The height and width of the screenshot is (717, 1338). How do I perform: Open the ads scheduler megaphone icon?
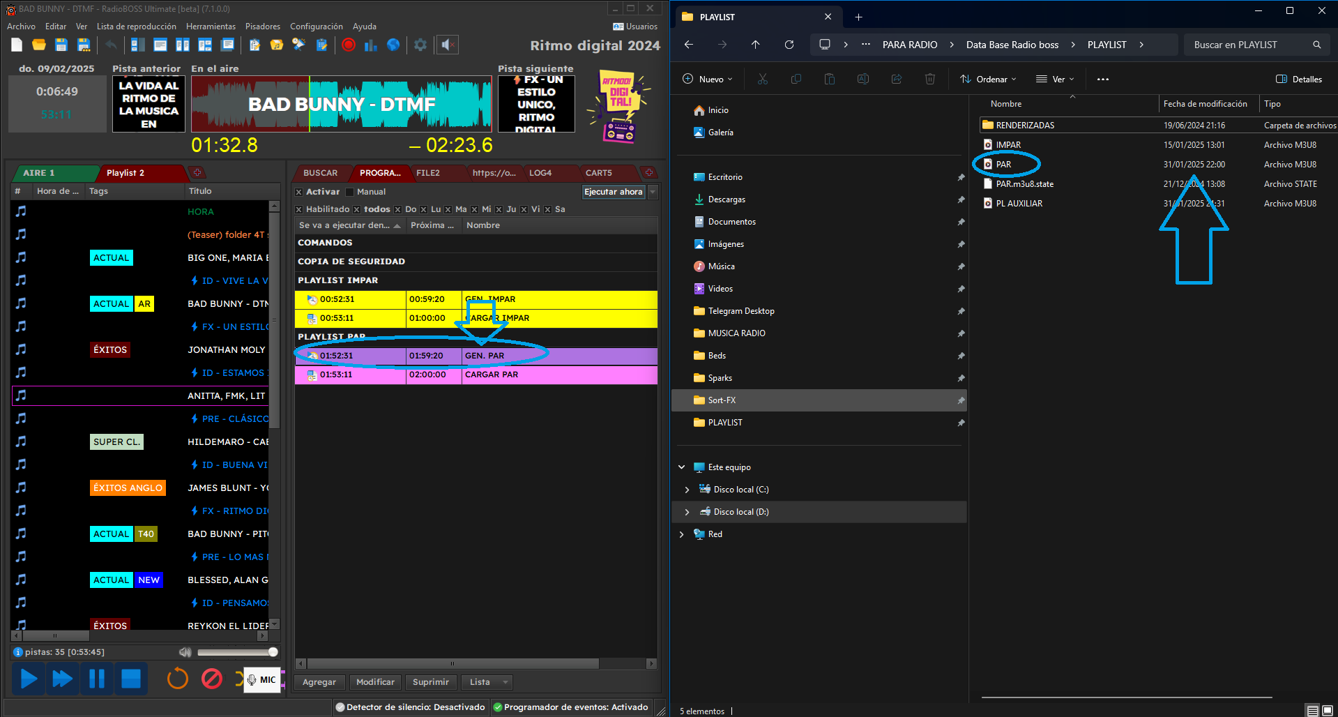pos(299,45)
